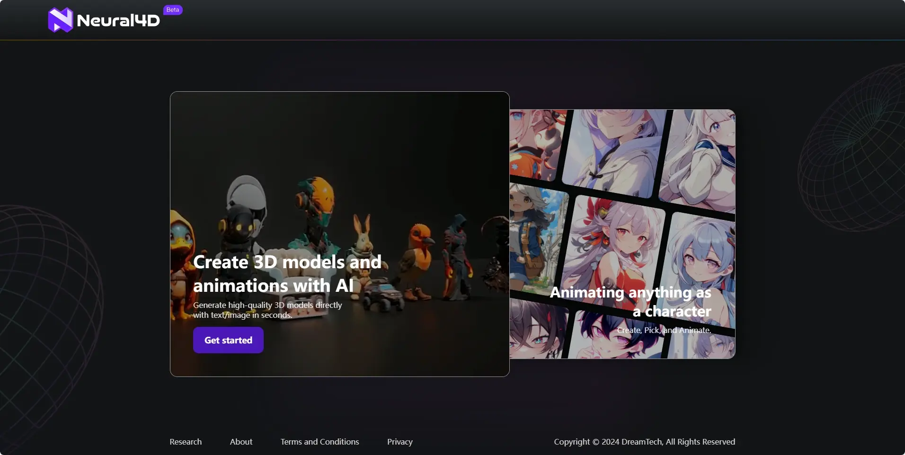
Task: Open the Research footer link
Action: click(x=186, y=442)
